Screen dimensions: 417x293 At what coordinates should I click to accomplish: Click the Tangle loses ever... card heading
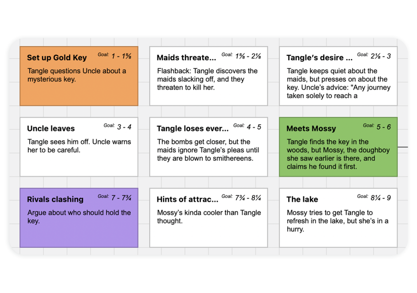coord(193,129)
